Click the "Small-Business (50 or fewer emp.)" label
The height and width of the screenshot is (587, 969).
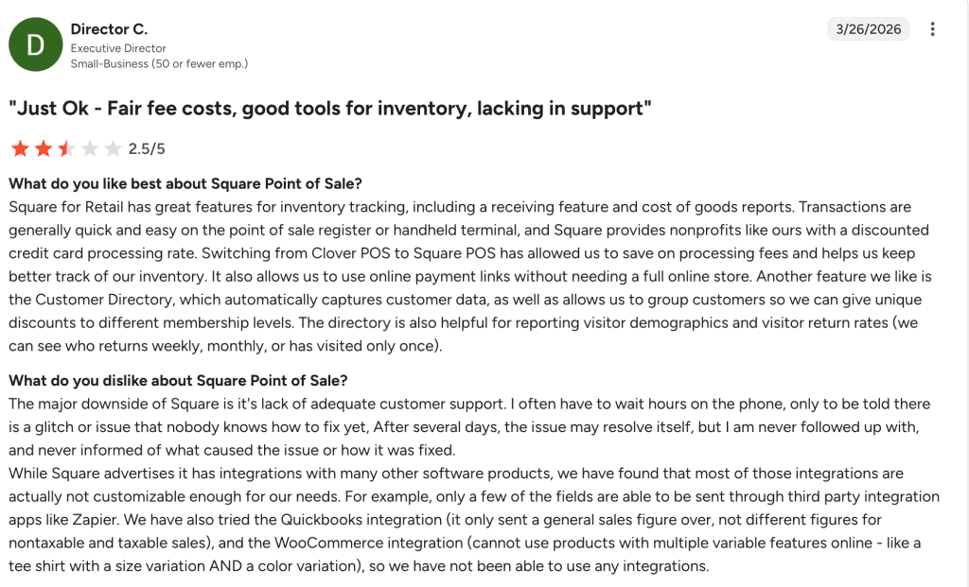click(x=159, y=63)
